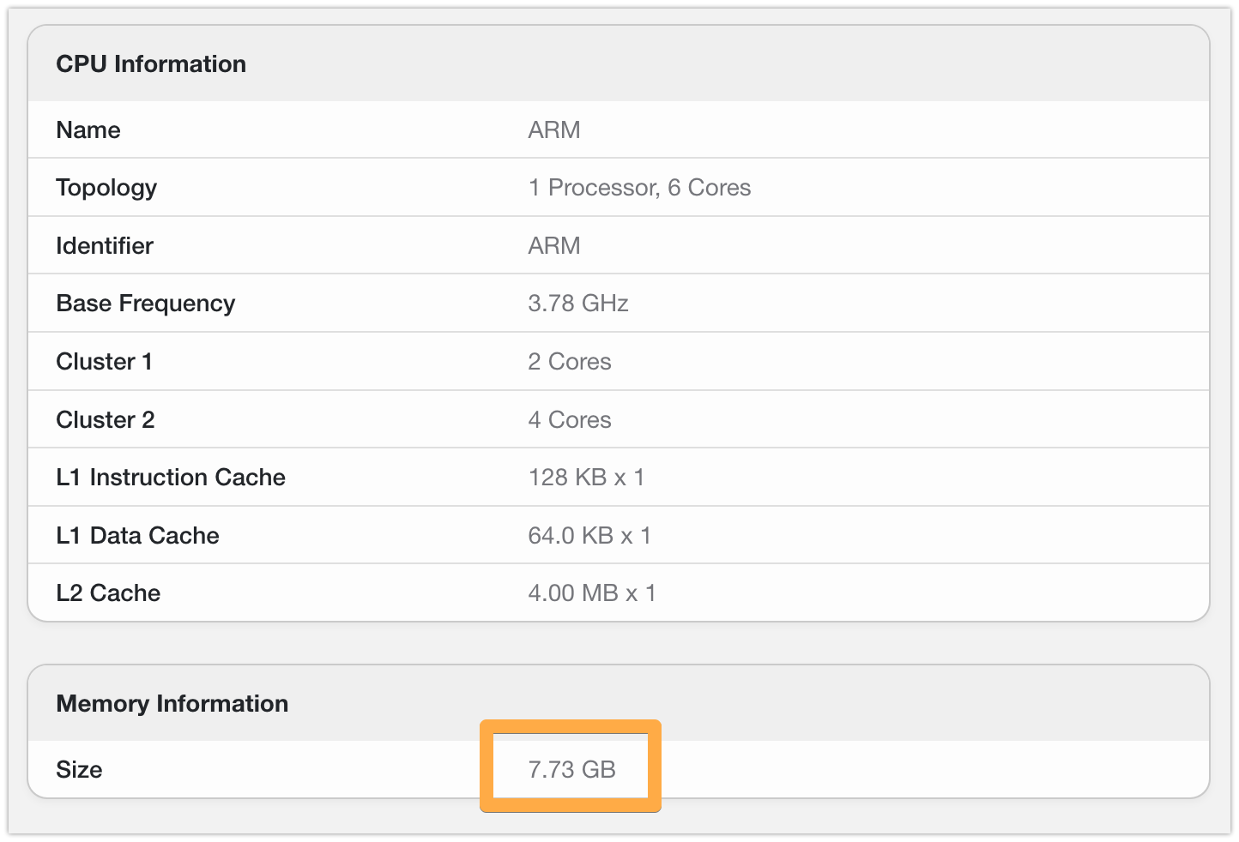Select the highlighted '7.73 GB' memory size
1239x842 pixels.
(x=571, y=768)
